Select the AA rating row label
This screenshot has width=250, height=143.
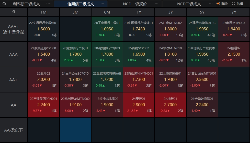coord(14,105)
